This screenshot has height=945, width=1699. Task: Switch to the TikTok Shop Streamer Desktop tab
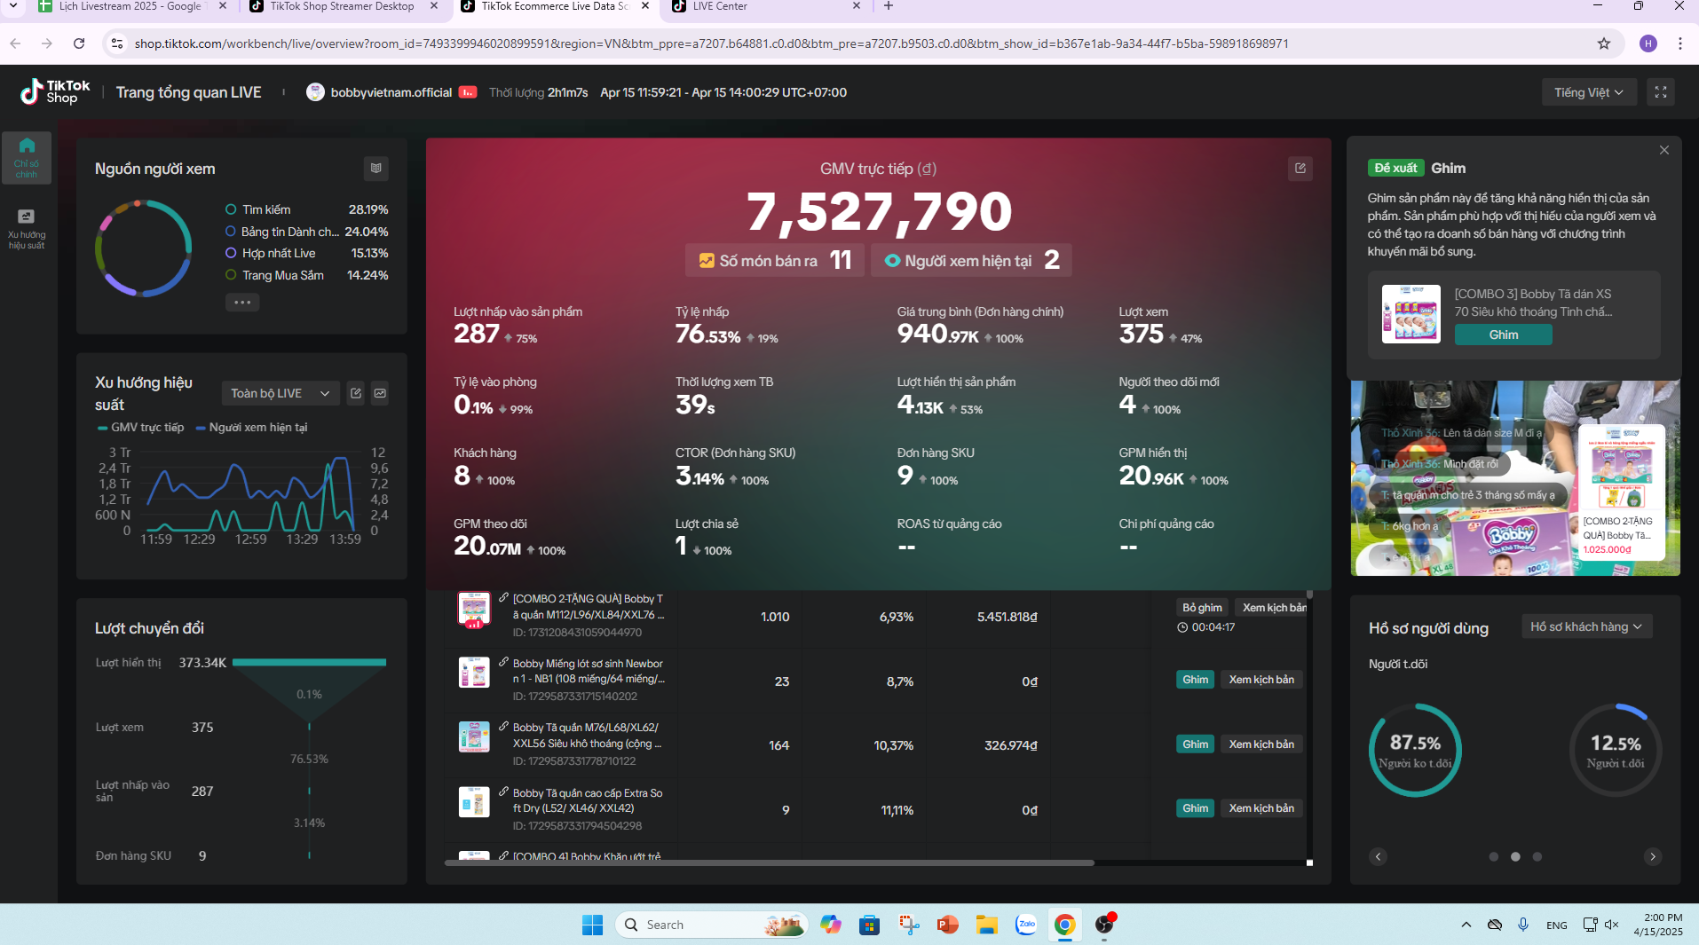pyautogui.click(x=342, y=6)
